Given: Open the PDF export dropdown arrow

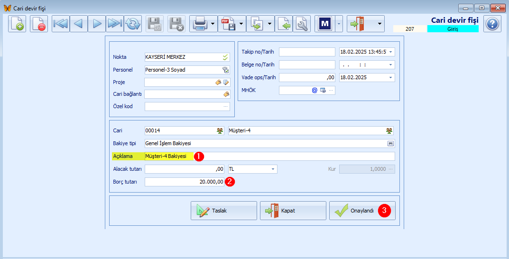Looking at the screenshot, I should (x=241, y=23).
